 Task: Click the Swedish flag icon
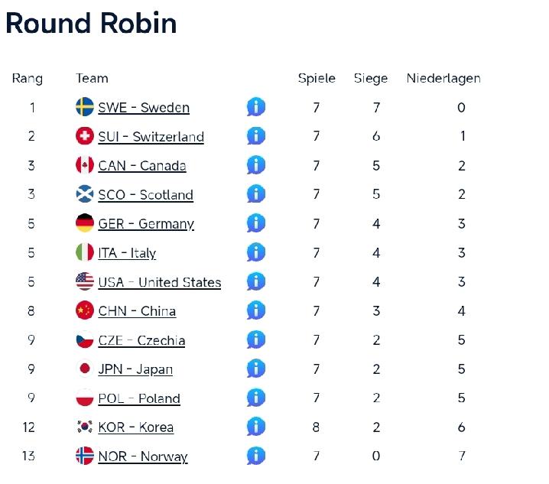click(85, 107)
